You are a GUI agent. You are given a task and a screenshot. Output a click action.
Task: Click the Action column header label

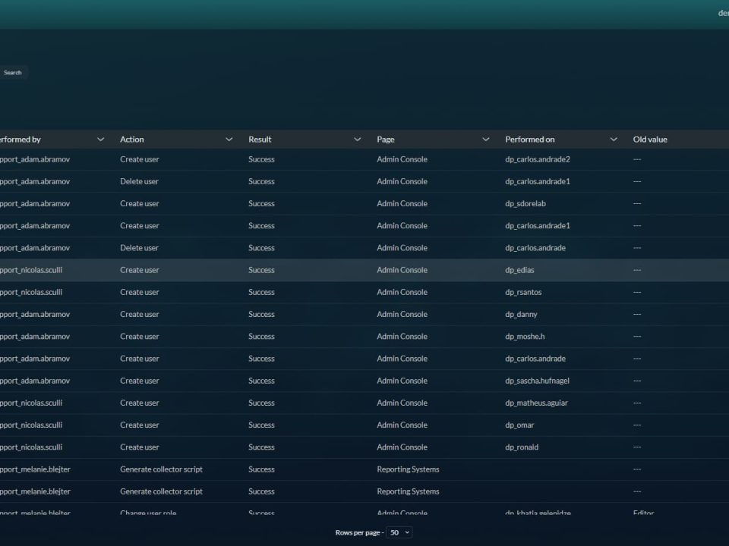coord(132,140)
